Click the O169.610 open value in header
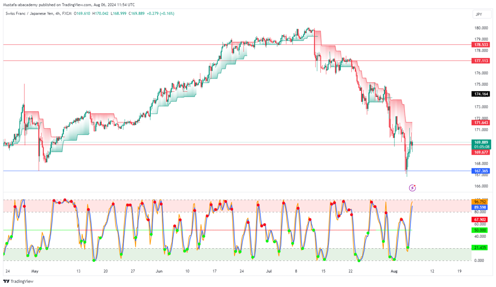496x287 pixels. (x=82, y=14)
